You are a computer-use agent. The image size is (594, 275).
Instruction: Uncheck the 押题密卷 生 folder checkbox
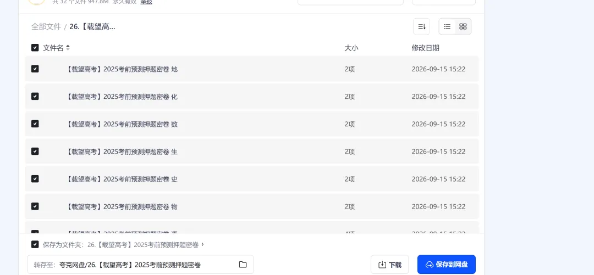coord(35,151)
